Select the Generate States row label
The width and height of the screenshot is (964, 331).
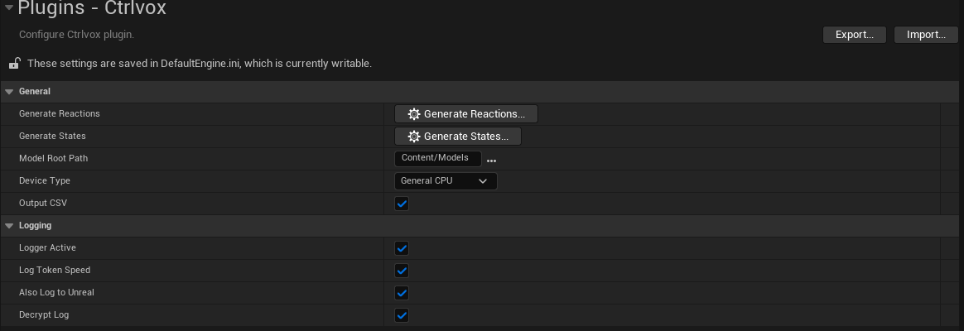click(x=52, y=137)
